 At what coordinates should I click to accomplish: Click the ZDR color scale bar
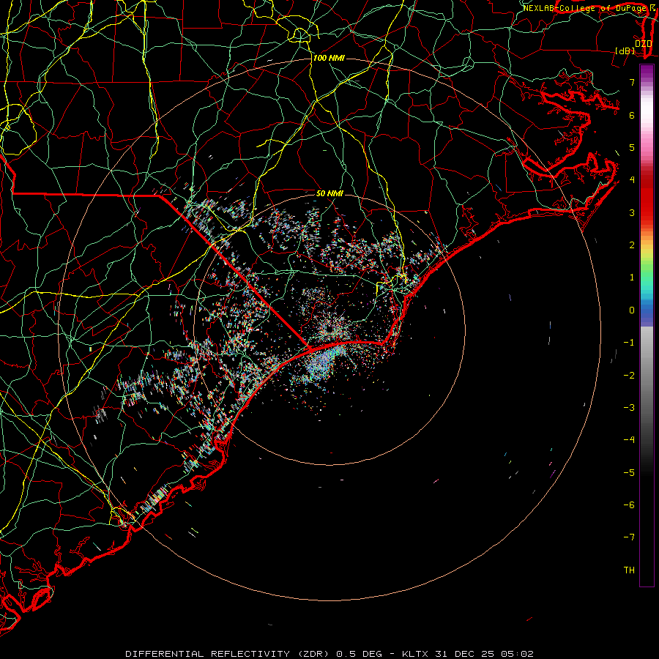(647, 325)
